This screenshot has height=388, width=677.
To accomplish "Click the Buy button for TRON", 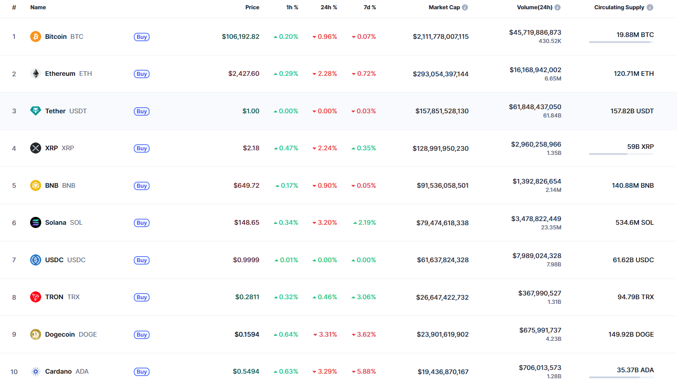I will [x=142, y=297].
